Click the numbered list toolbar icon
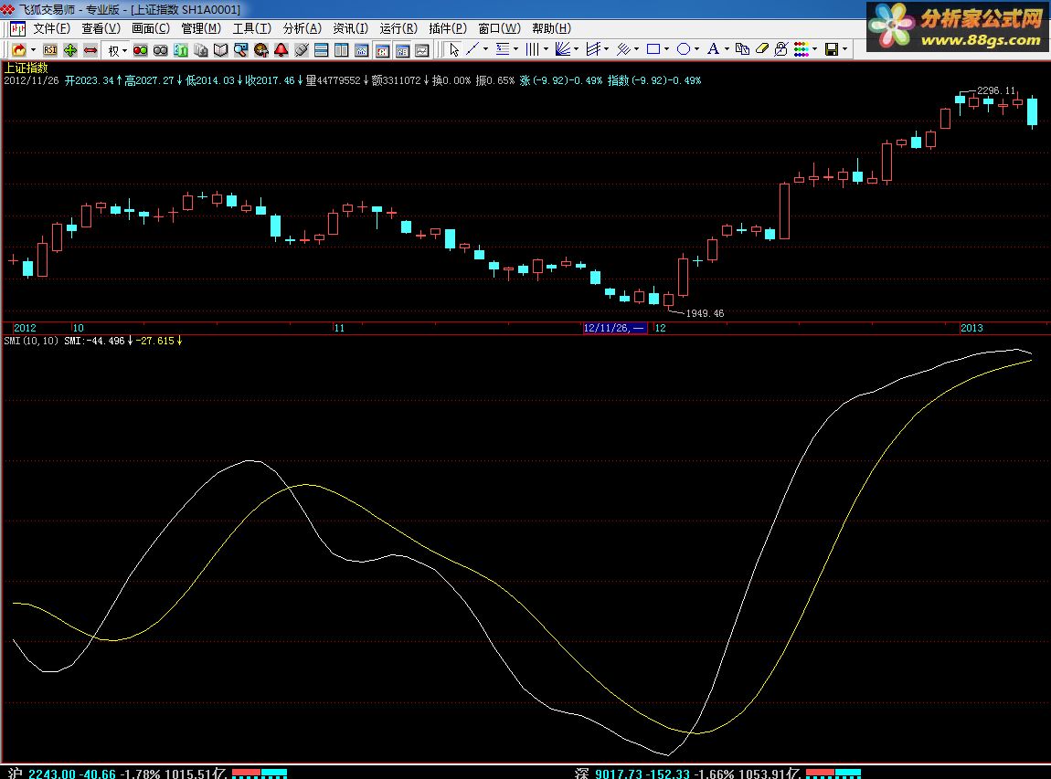The width and height of the screenshot is (1051, 779). [x=181, y=49]
